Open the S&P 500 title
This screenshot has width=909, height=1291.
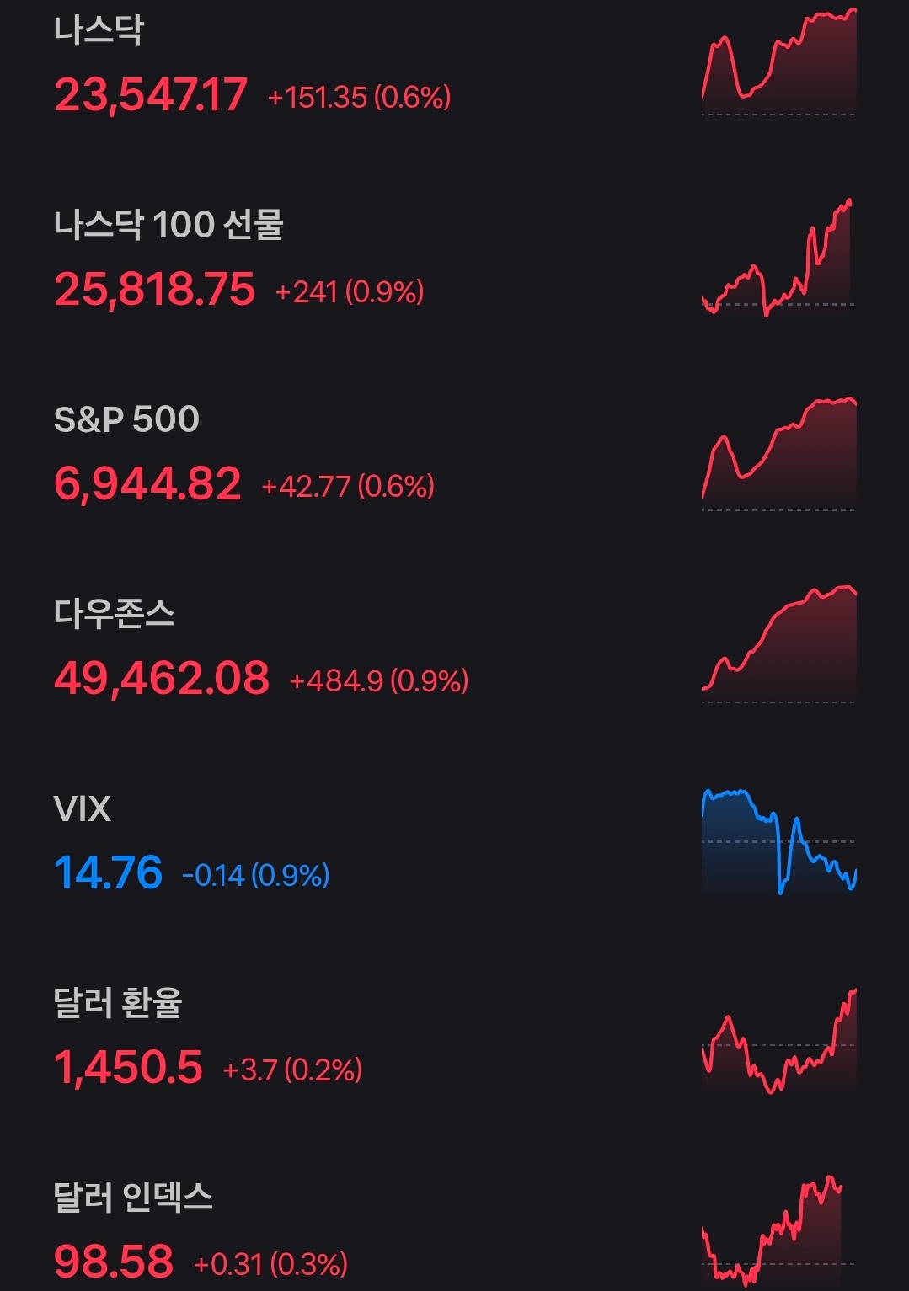click(126, 419)
